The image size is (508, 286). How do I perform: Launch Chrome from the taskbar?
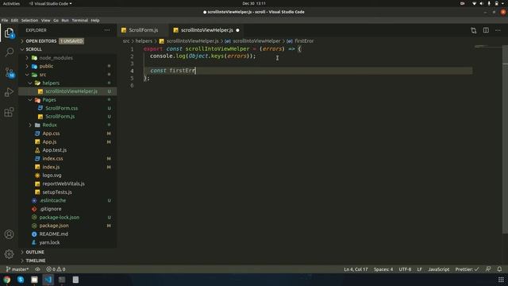(7, 280)
